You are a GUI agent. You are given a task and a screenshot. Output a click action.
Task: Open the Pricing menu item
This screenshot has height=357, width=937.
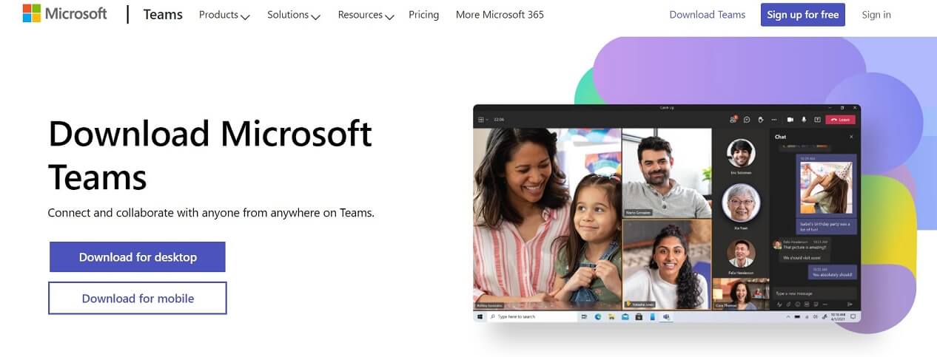423,15
